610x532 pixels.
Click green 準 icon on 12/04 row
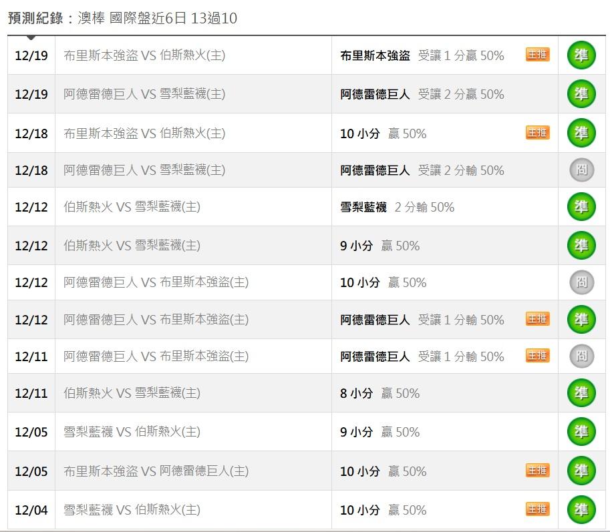pos(581,510)
